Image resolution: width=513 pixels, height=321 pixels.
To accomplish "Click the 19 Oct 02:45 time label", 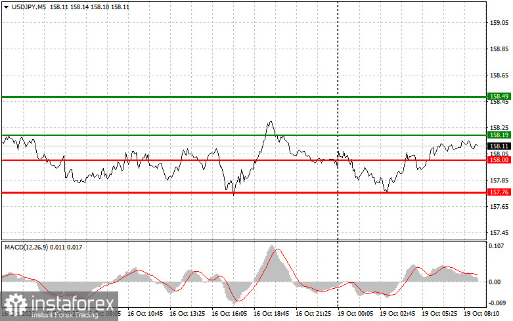I will point(397,314).
